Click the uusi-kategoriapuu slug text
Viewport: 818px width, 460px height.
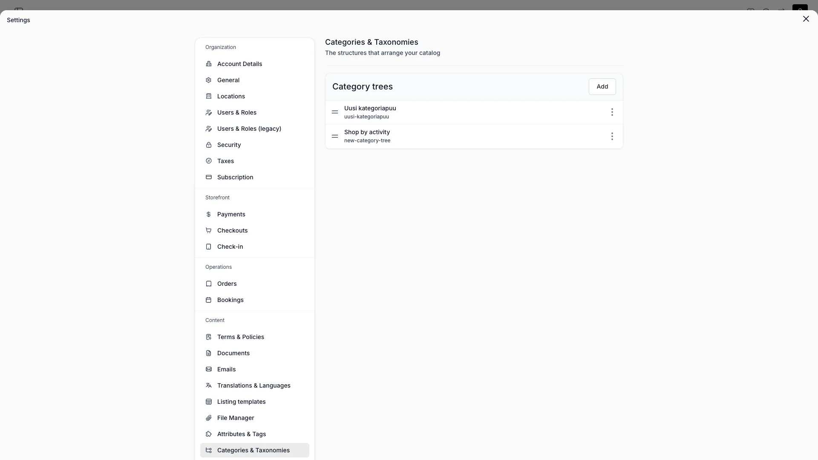click(x=366, y=117)
